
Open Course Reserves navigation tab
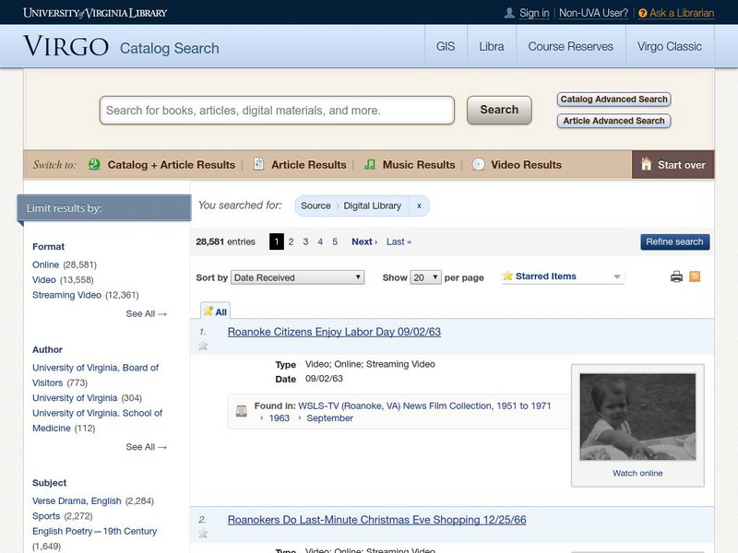tap(570, 47)
